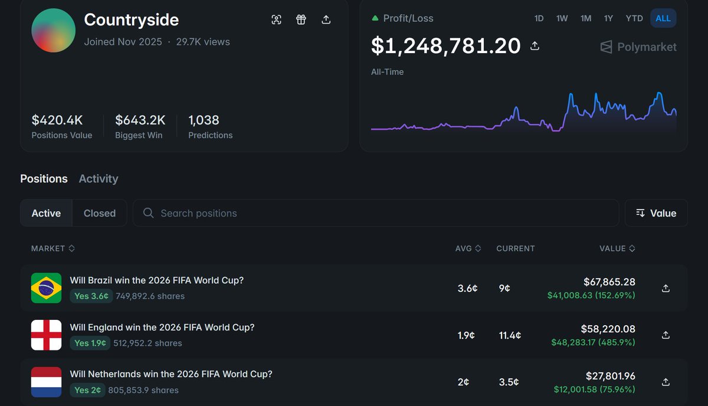Sort by MARKET column header
Screen dimensions: 708x406
coord(53,248)
